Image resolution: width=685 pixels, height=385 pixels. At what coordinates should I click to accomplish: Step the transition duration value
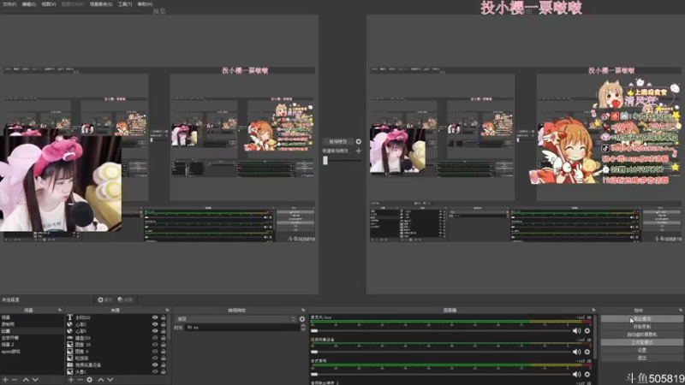pos(303,328)
